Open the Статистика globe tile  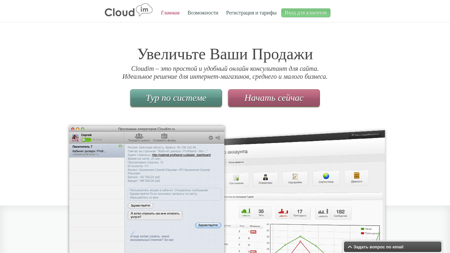tap(326, 178)
